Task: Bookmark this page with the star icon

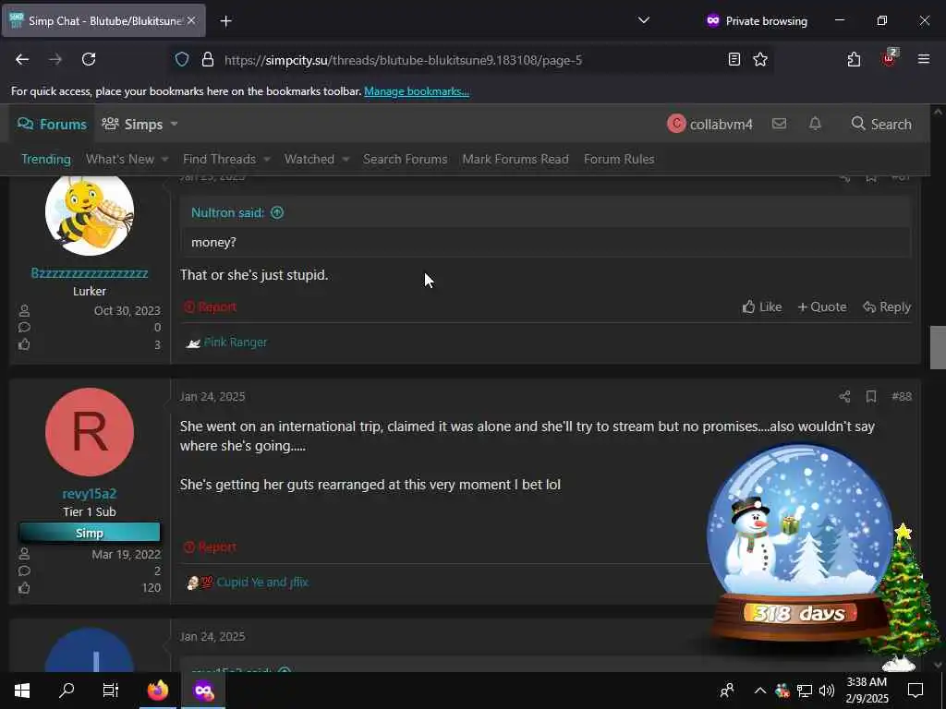Action: (x=760, y=59)
